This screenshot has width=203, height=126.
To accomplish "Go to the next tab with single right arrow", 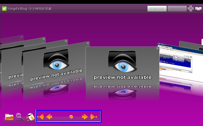I will click(x=85, y=117).
